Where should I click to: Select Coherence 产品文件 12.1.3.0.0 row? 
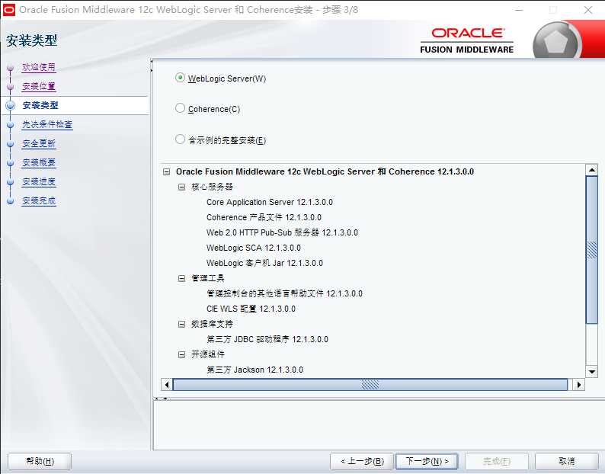tap(264, 217)
